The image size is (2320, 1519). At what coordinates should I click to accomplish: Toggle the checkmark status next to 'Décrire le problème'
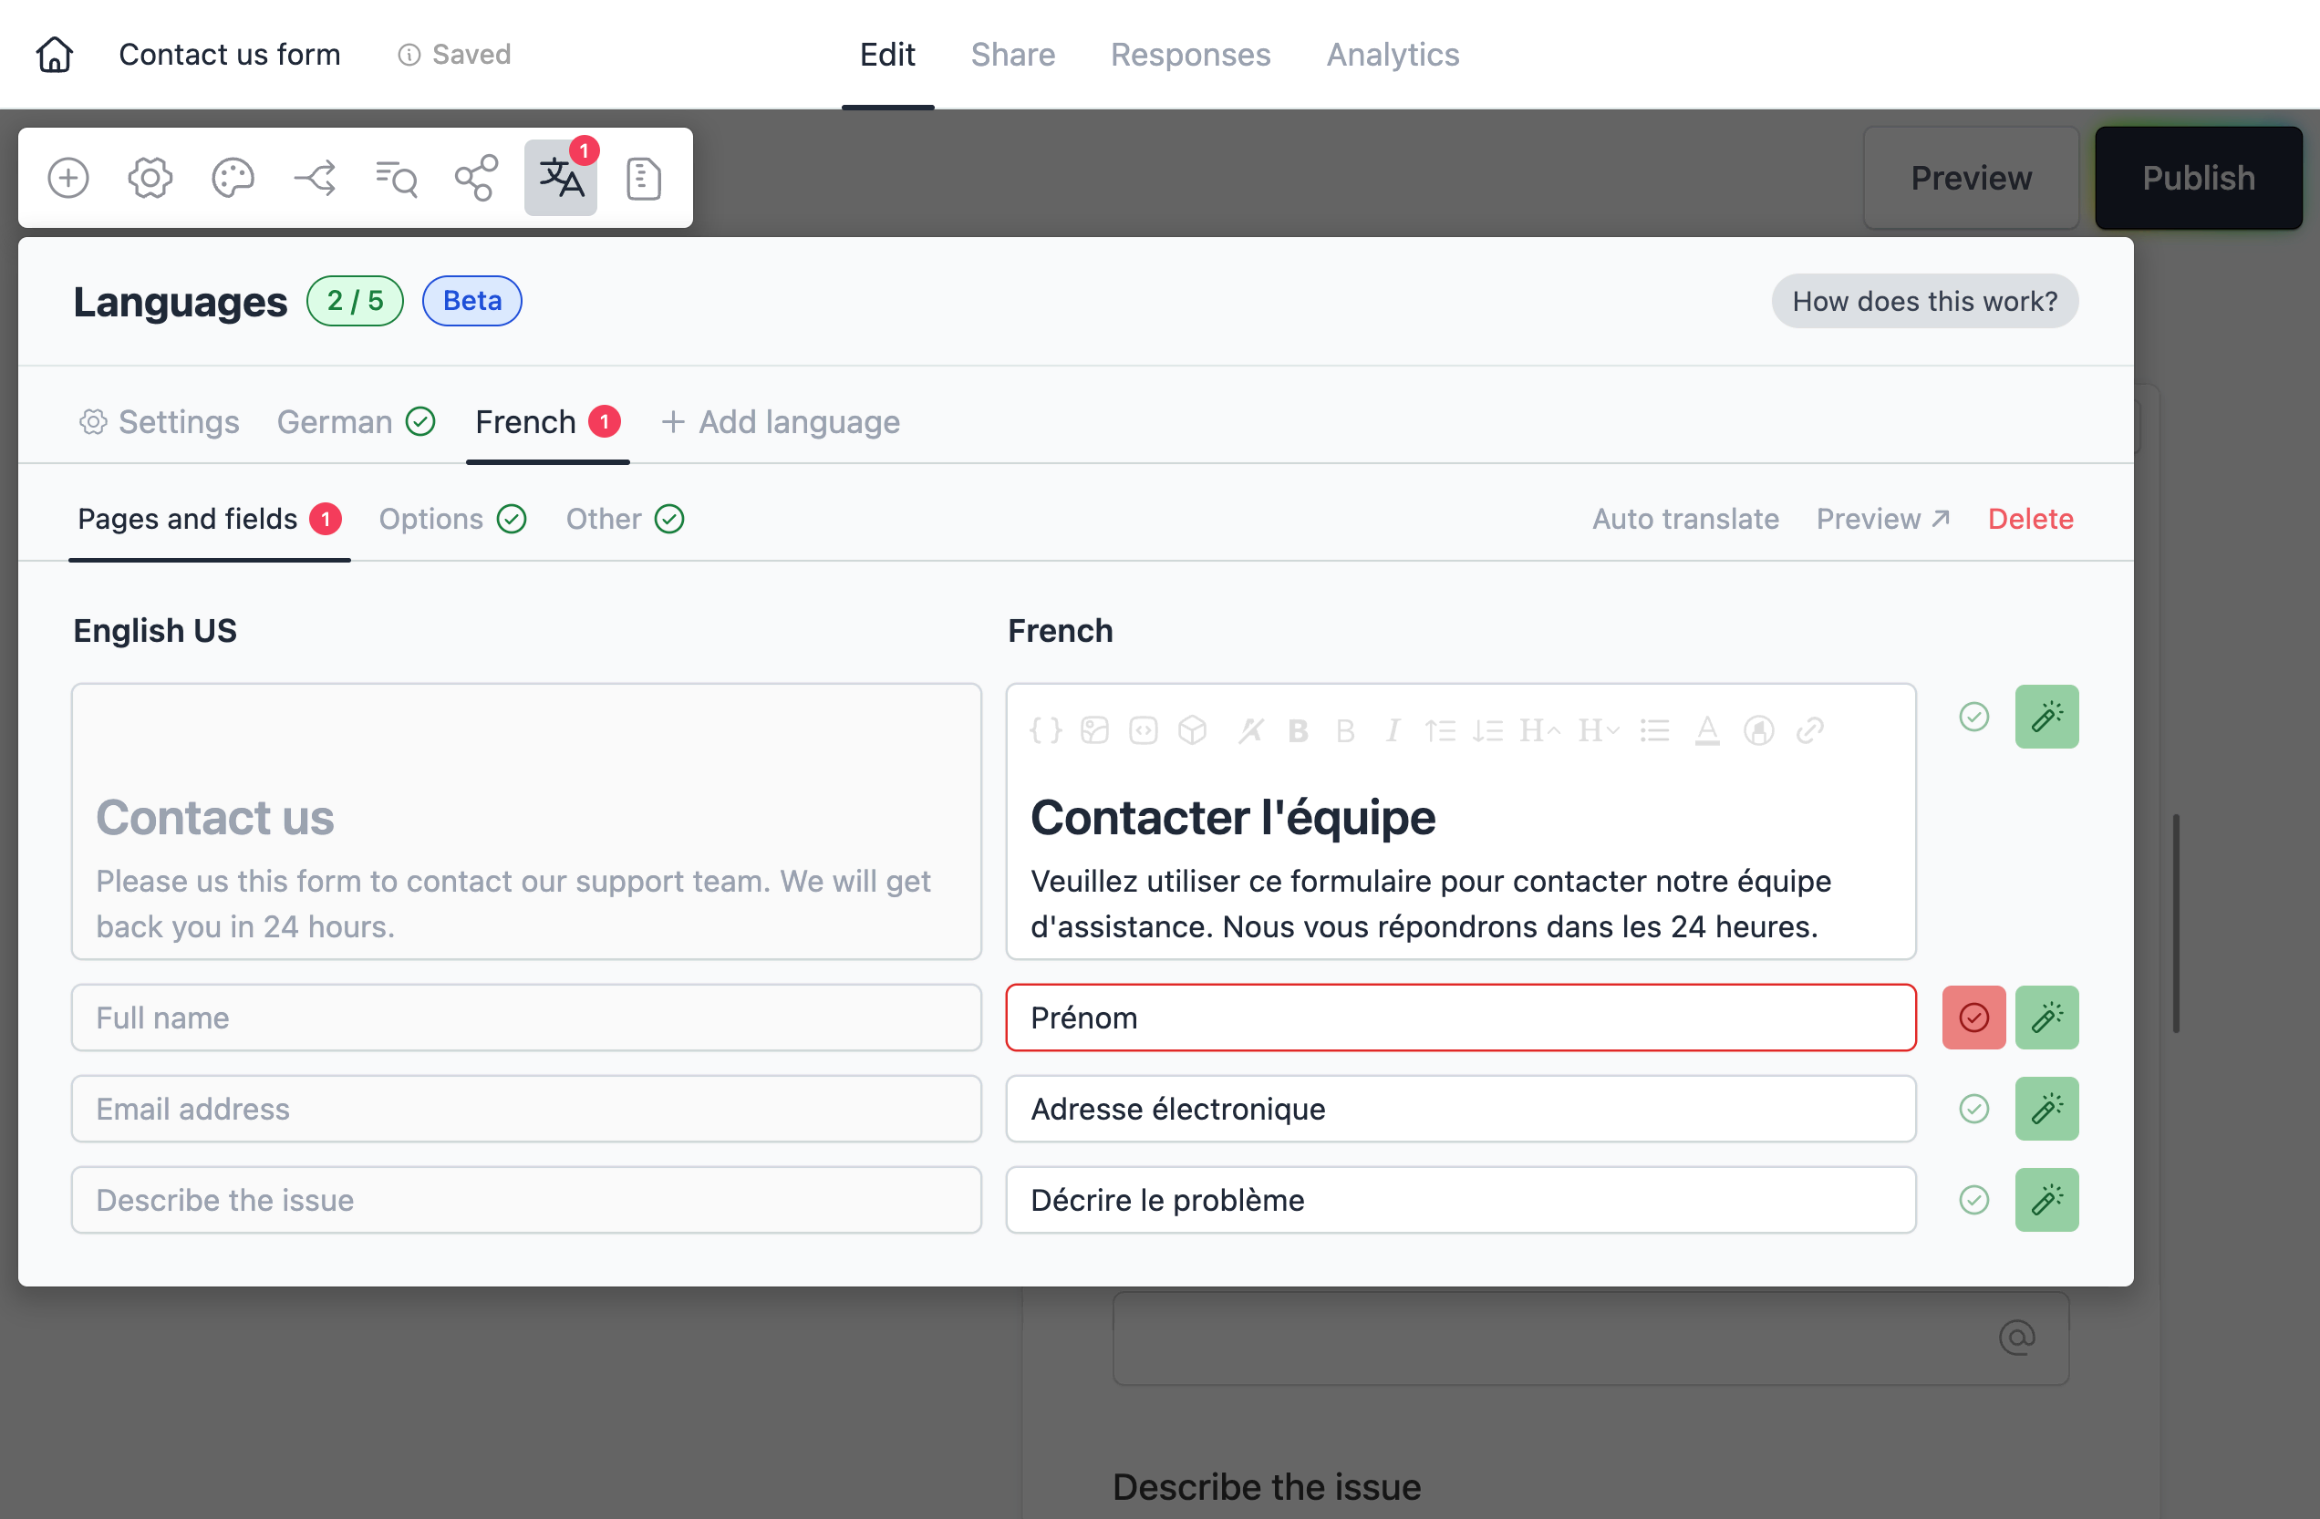(x=1974, y=1199)
